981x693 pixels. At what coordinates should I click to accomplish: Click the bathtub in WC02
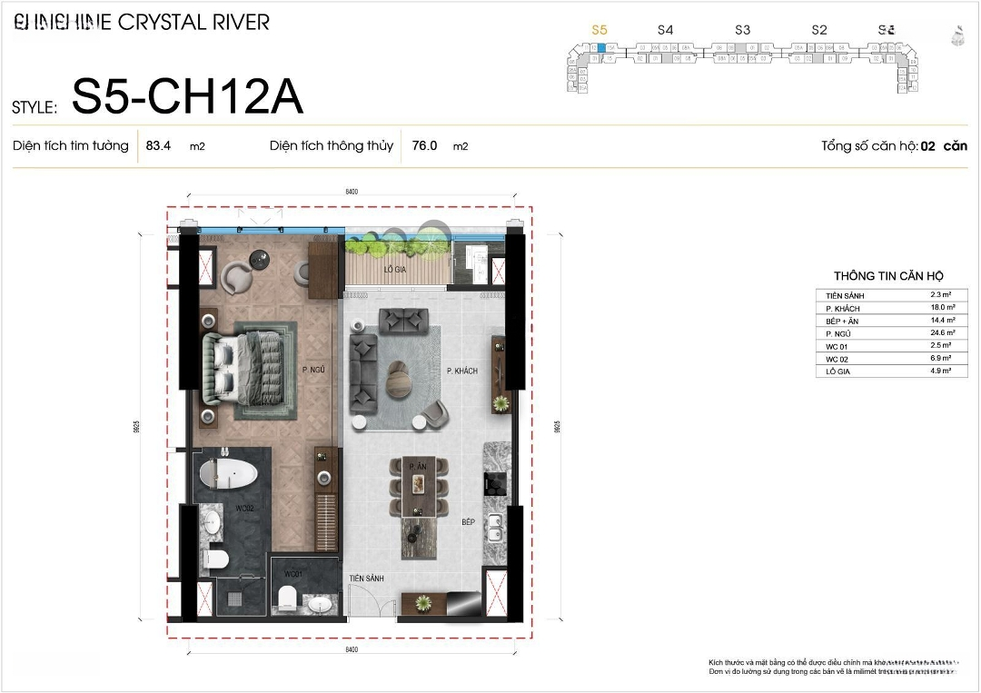227,475
